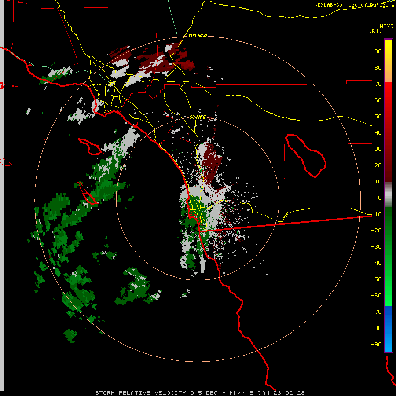Click the Storm Relative Velocity caption text
Viewport: 396px width, 396px height.
click(200, 393)
